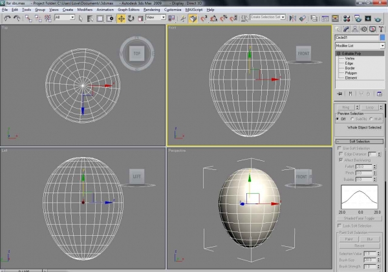Click the Pin Stack icon

tap(339, 94)
